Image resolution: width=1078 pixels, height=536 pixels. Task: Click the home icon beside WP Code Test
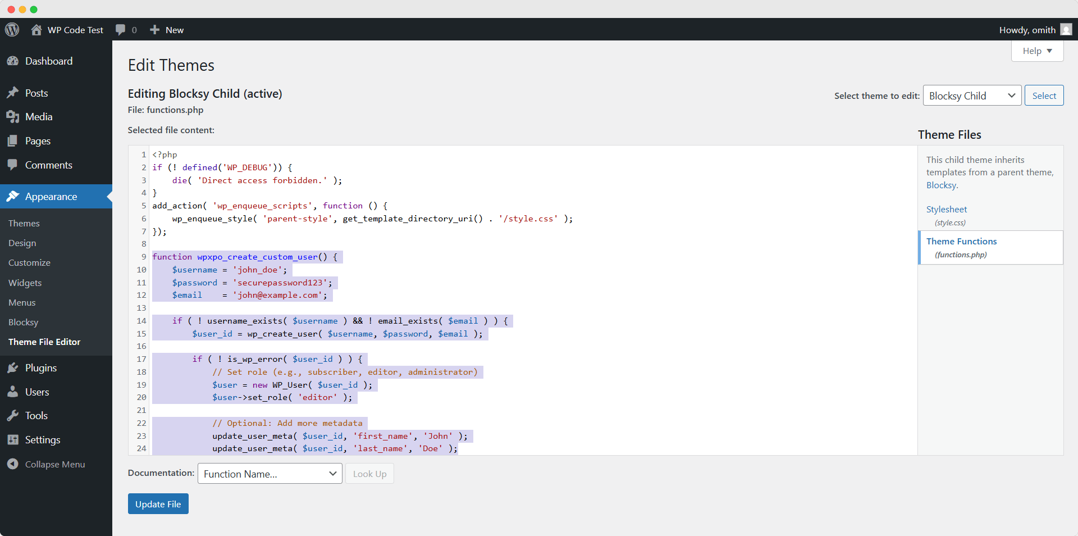click(x=36, y=30)
